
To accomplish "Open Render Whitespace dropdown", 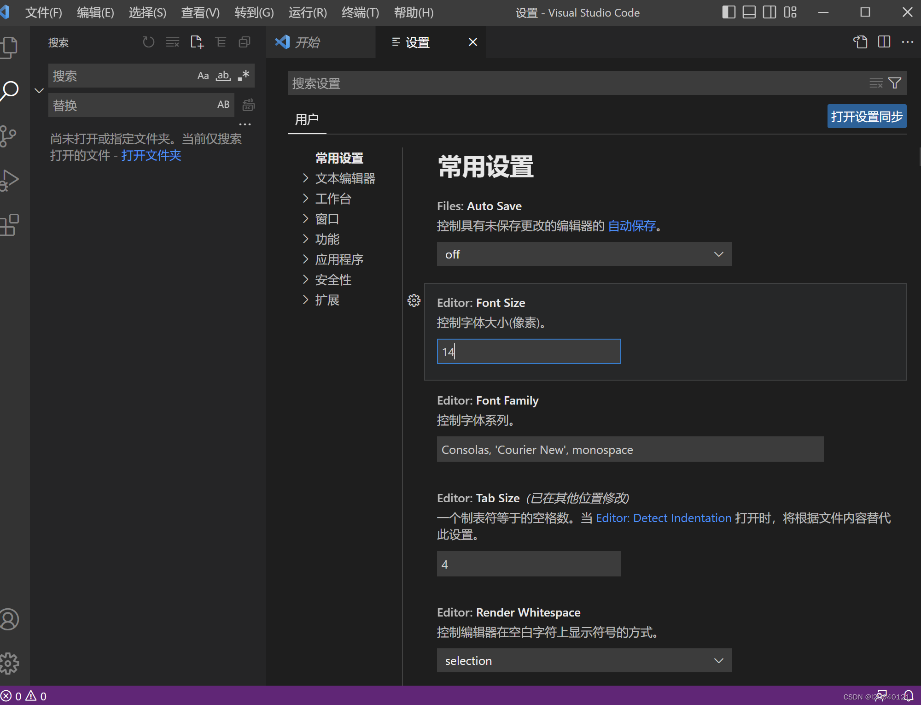I will 584,661.
